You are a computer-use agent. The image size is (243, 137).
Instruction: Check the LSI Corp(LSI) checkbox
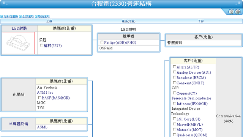pyautogui.click(x=174, y=119)
